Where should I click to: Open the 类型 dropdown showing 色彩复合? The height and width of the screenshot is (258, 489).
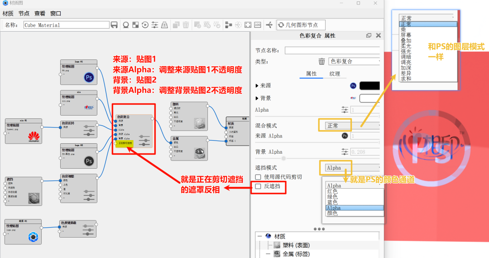[354, 61]
